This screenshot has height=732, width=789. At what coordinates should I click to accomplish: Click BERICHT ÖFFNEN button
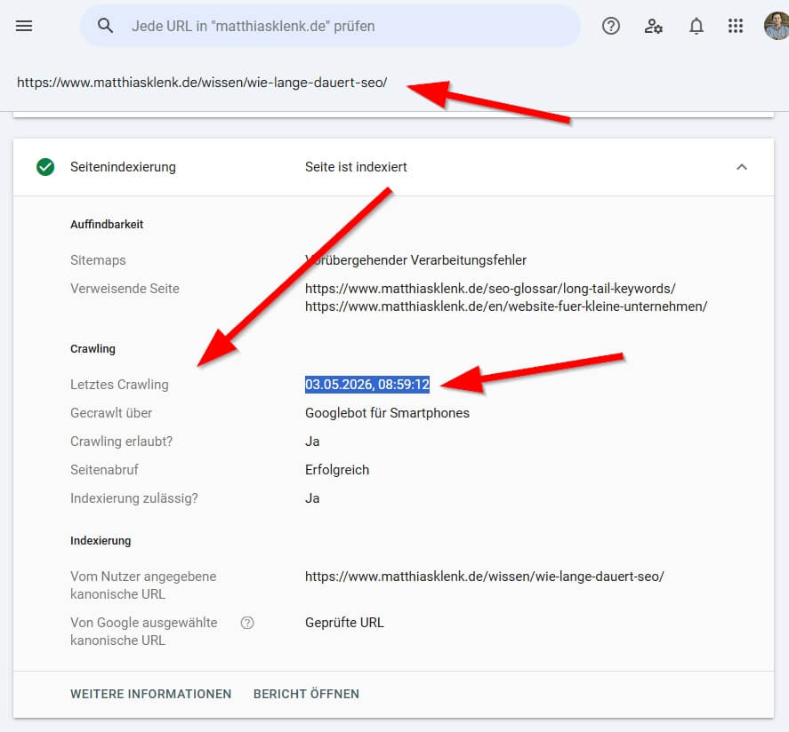pos(307,694)
